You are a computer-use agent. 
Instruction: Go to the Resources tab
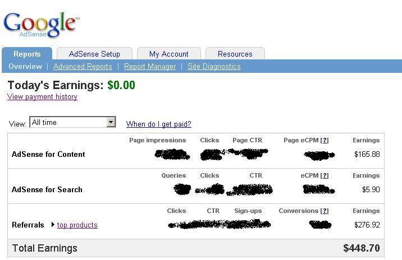click(x=235, y=54)
